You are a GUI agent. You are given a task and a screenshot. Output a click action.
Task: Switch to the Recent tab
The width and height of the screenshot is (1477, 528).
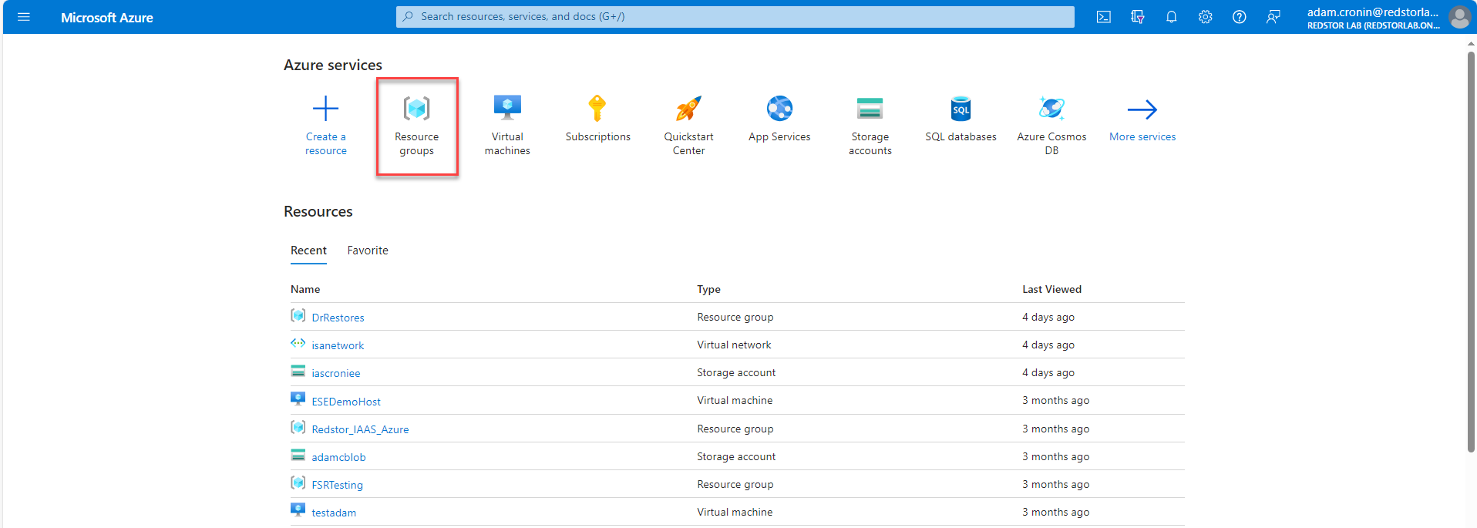[308, 251]
